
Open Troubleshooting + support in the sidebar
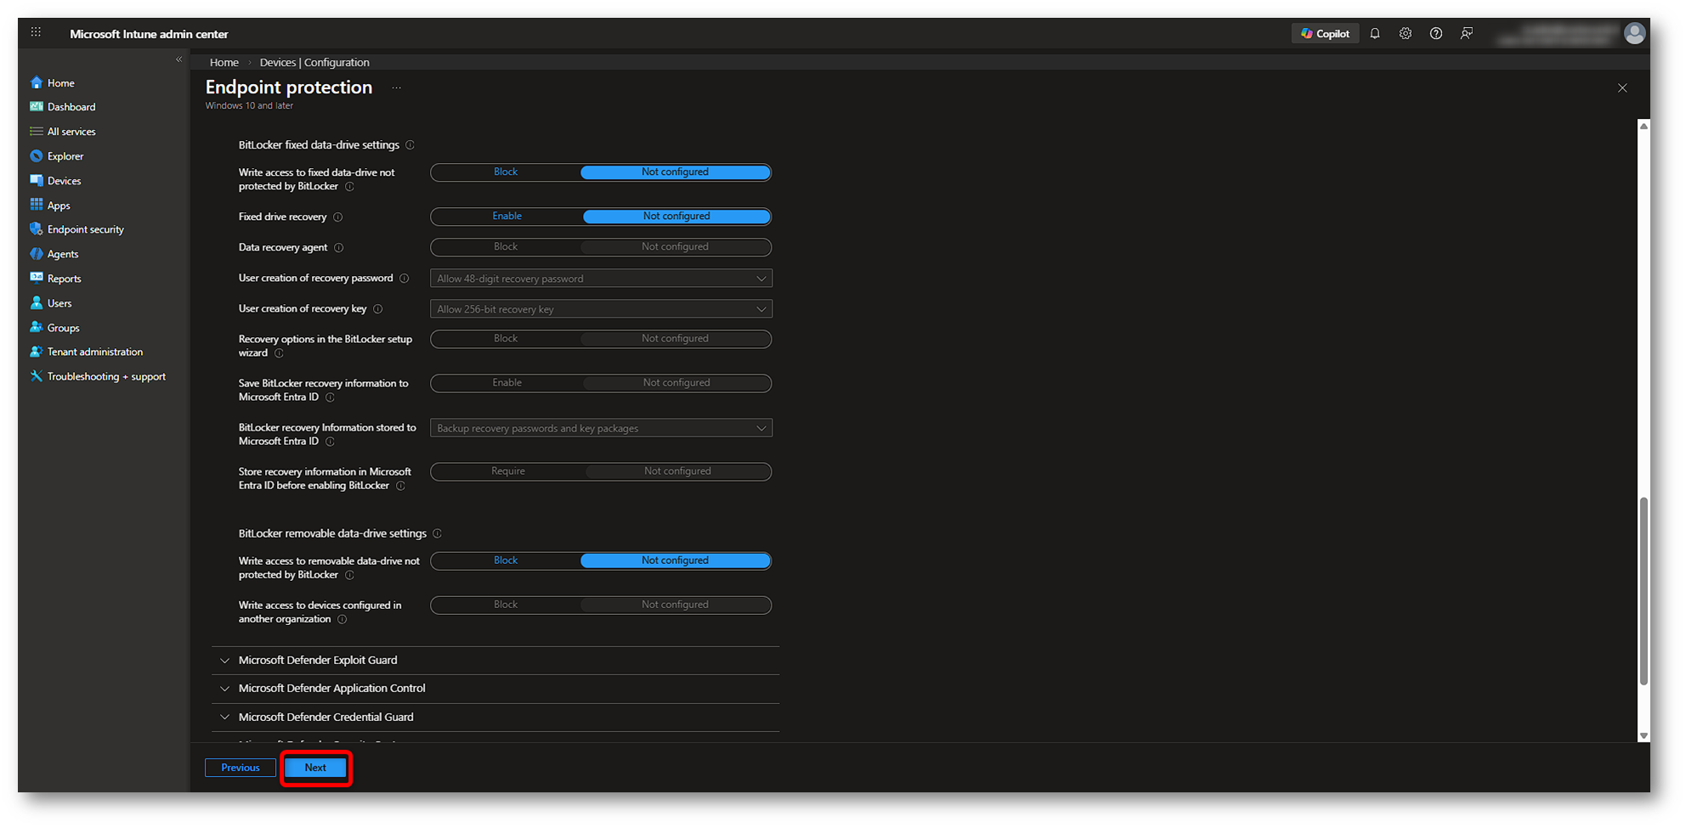coord(107,376)
